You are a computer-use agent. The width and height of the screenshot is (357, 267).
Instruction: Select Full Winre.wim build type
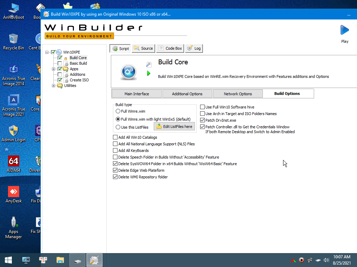point(118,111)
